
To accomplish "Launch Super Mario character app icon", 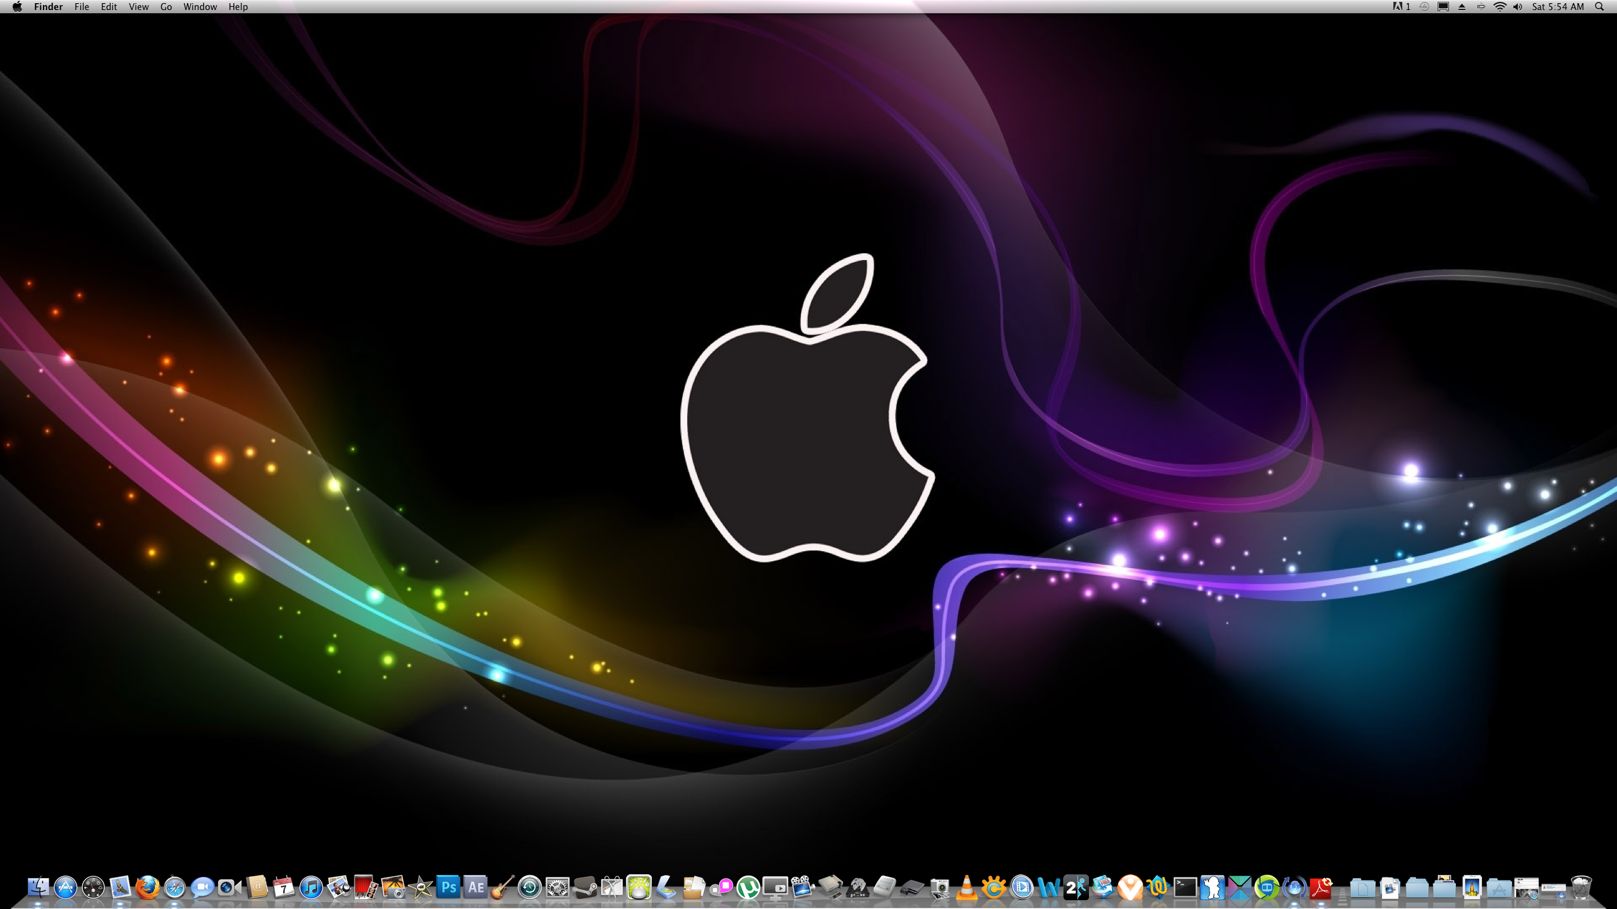I will pos(1212,888).
